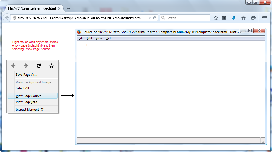Screen dimensions: 272x152
Task: Open the File menu in source window
Action: (81, 38)
